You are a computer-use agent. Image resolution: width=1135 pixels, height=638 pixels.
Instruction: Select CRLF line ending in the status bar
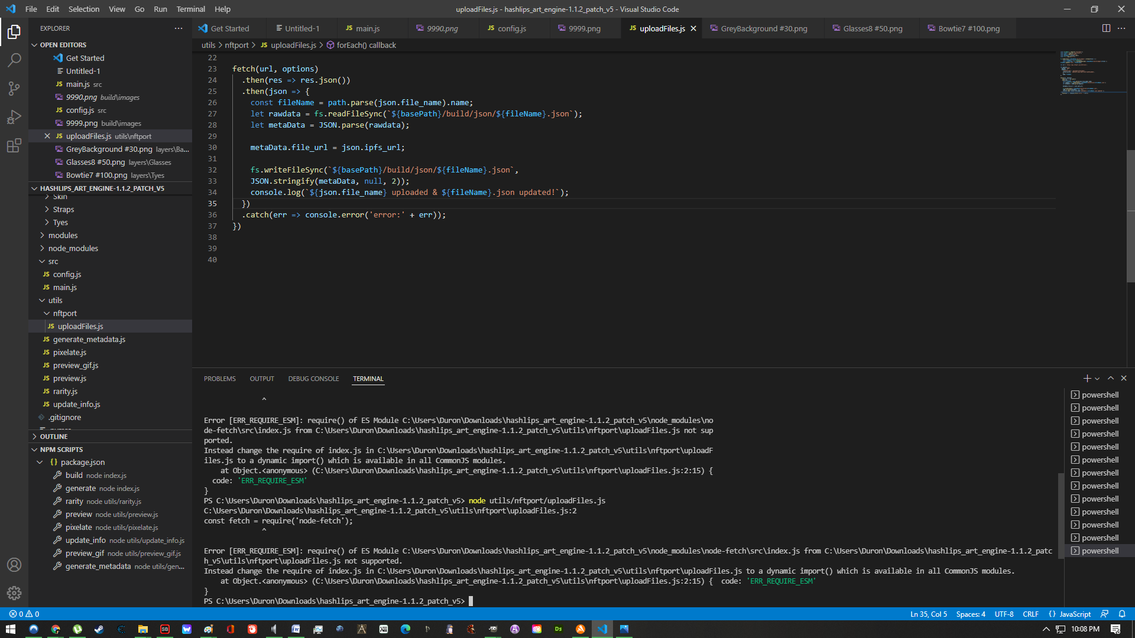[1030, 614]
